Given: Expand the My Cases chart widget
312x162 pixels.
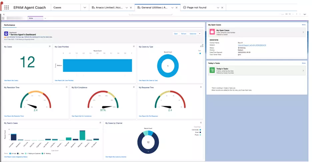Looking at the screenshot, I should (50, 47).
